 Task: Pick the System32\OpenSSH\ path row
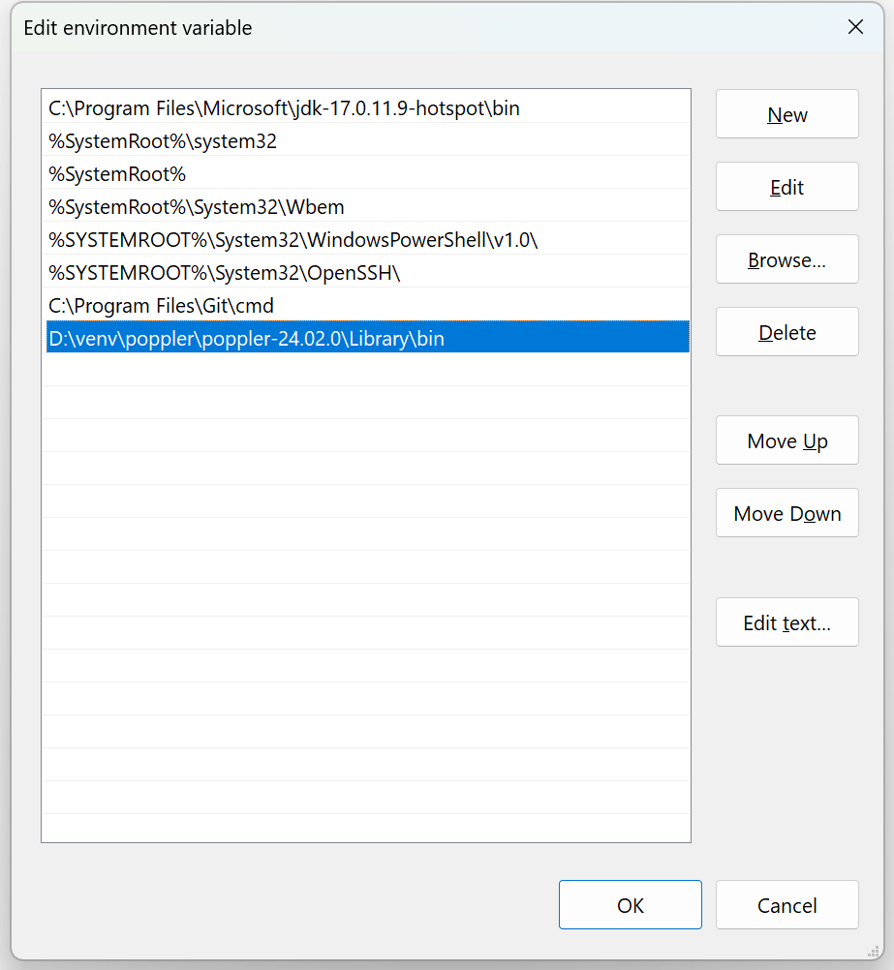point(224,273)
